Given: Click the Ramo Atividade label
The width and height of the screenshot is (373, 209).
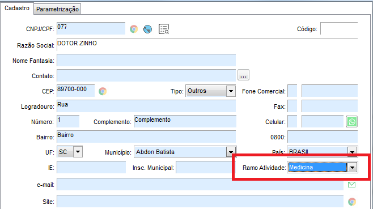Looking at the screenshot, I should click(264, 168).
